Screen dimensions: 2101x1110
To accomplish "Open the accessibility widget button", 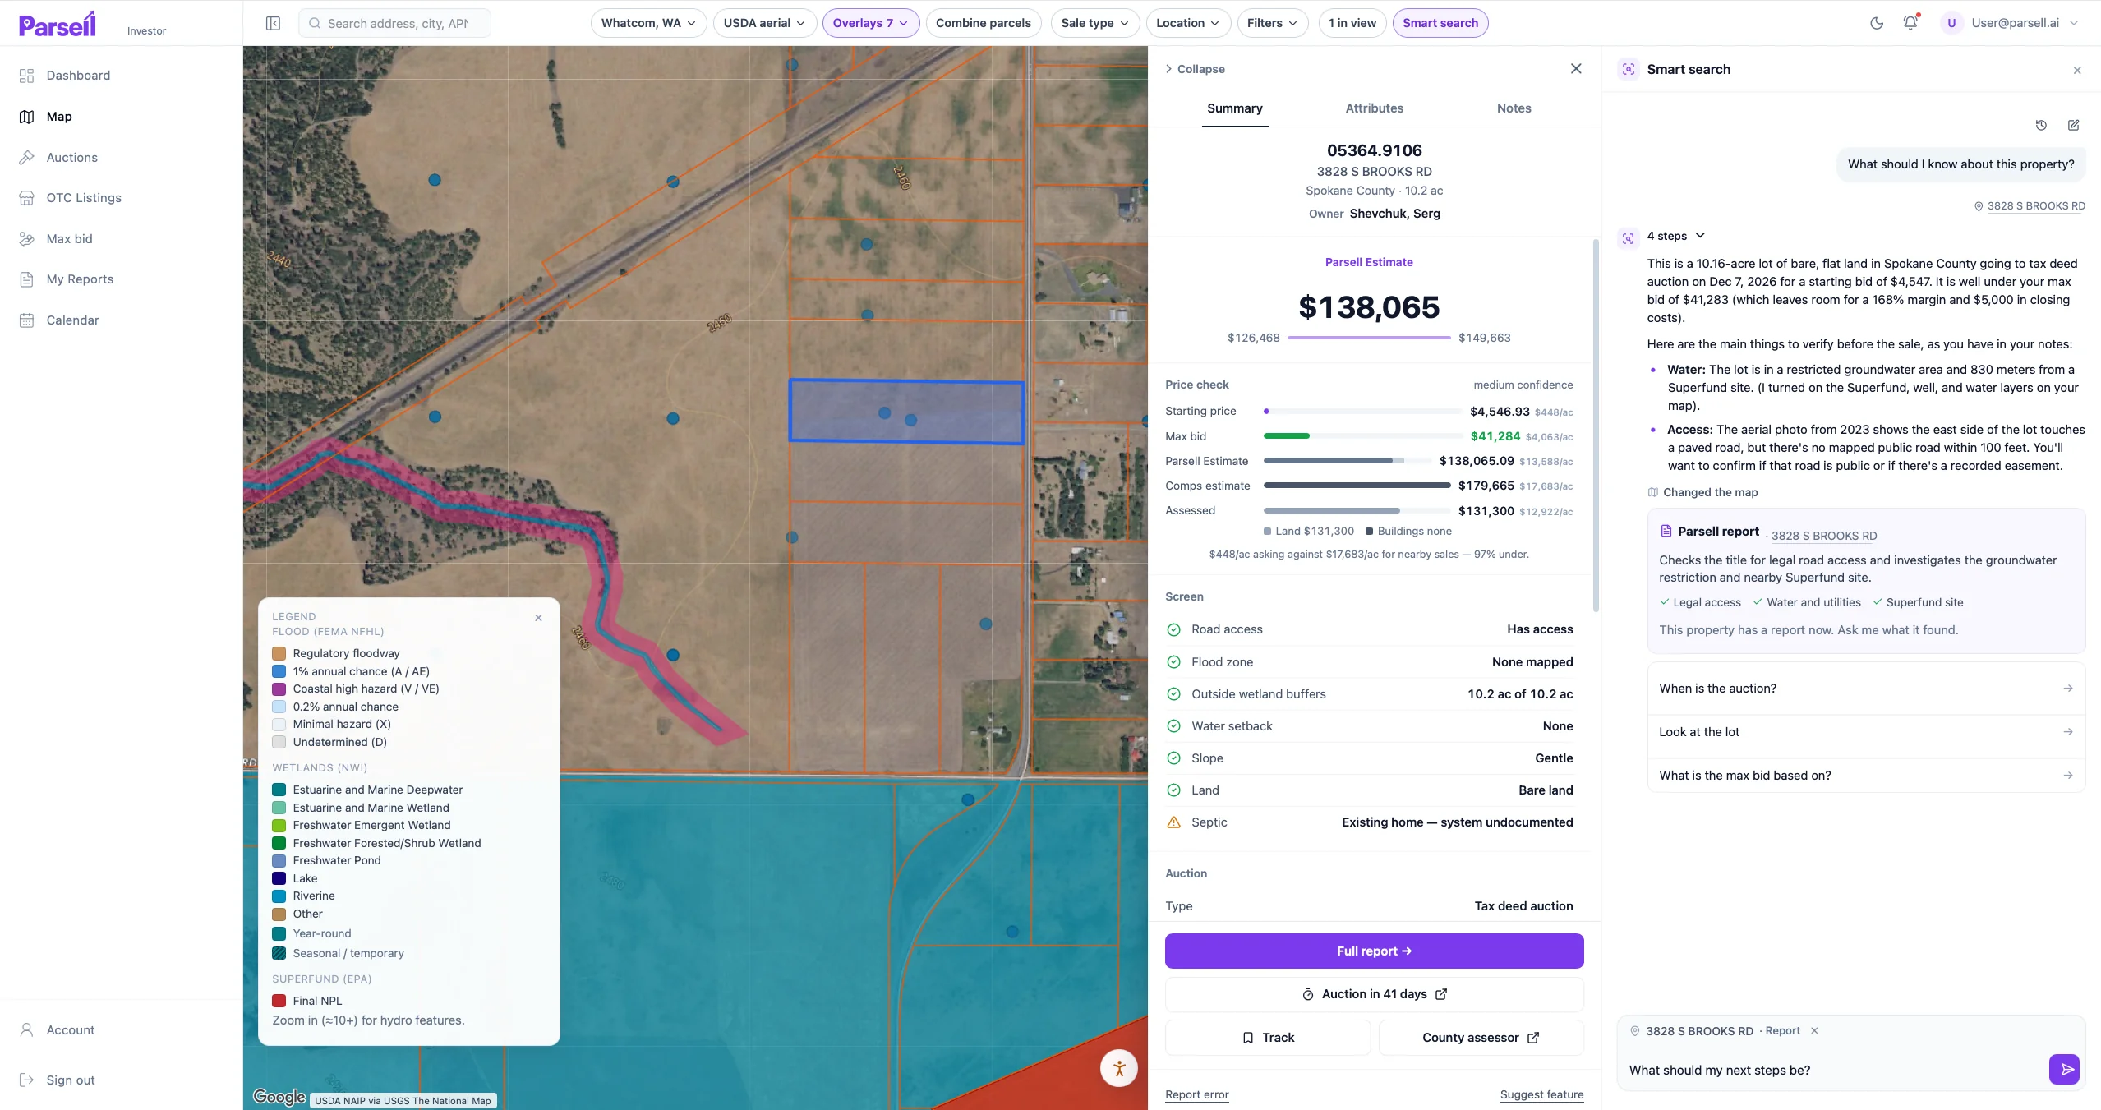I will coord(1118,1068).
